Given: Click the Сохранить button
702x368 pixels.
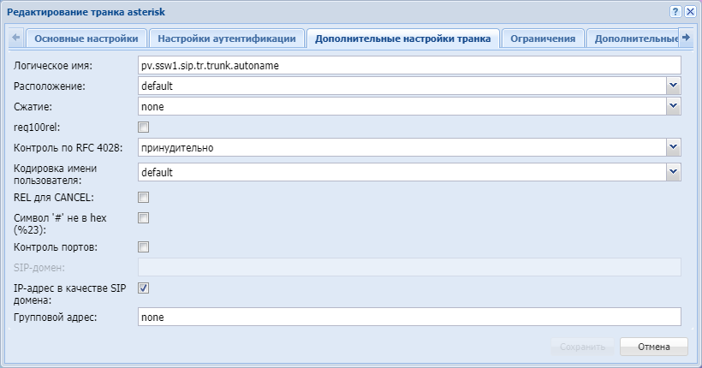Looking at the screenshot, I should click(582, 347).
